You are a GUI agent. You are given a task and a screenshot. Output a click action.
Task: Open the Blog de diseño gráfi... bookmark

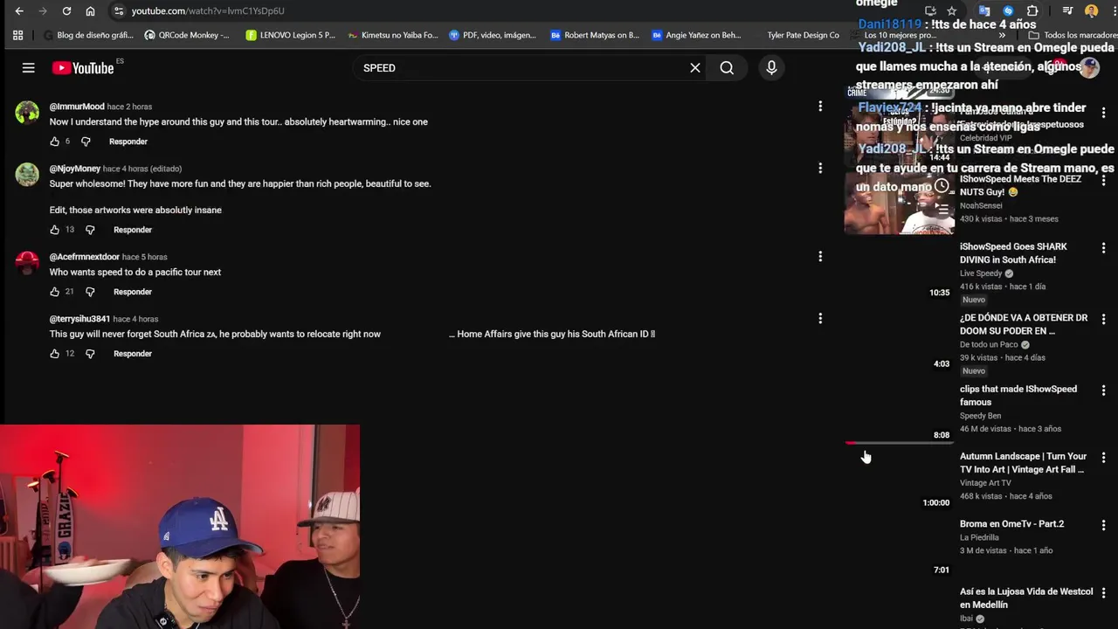coord(87,35)
